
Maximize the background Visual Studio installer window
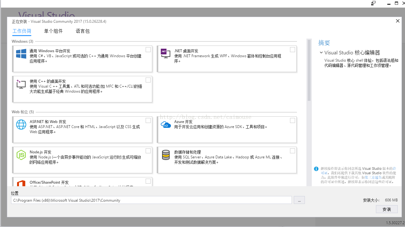(x=396, y=3)
